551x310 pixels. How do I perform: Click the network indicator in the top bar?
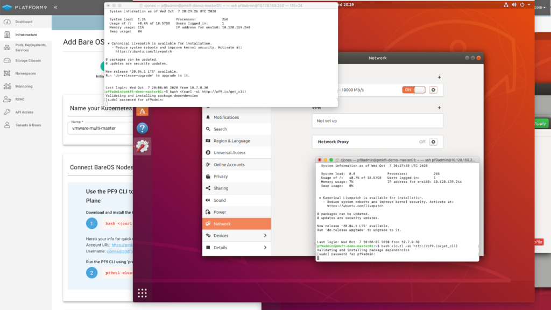pos(506,5)
